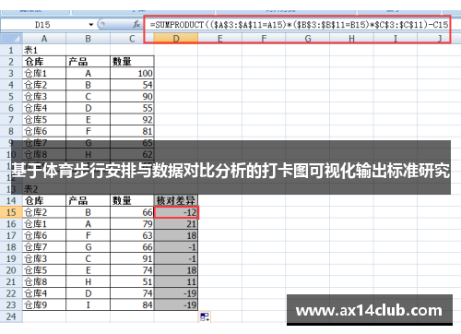Click product cell G in row 18

[88, 247]
